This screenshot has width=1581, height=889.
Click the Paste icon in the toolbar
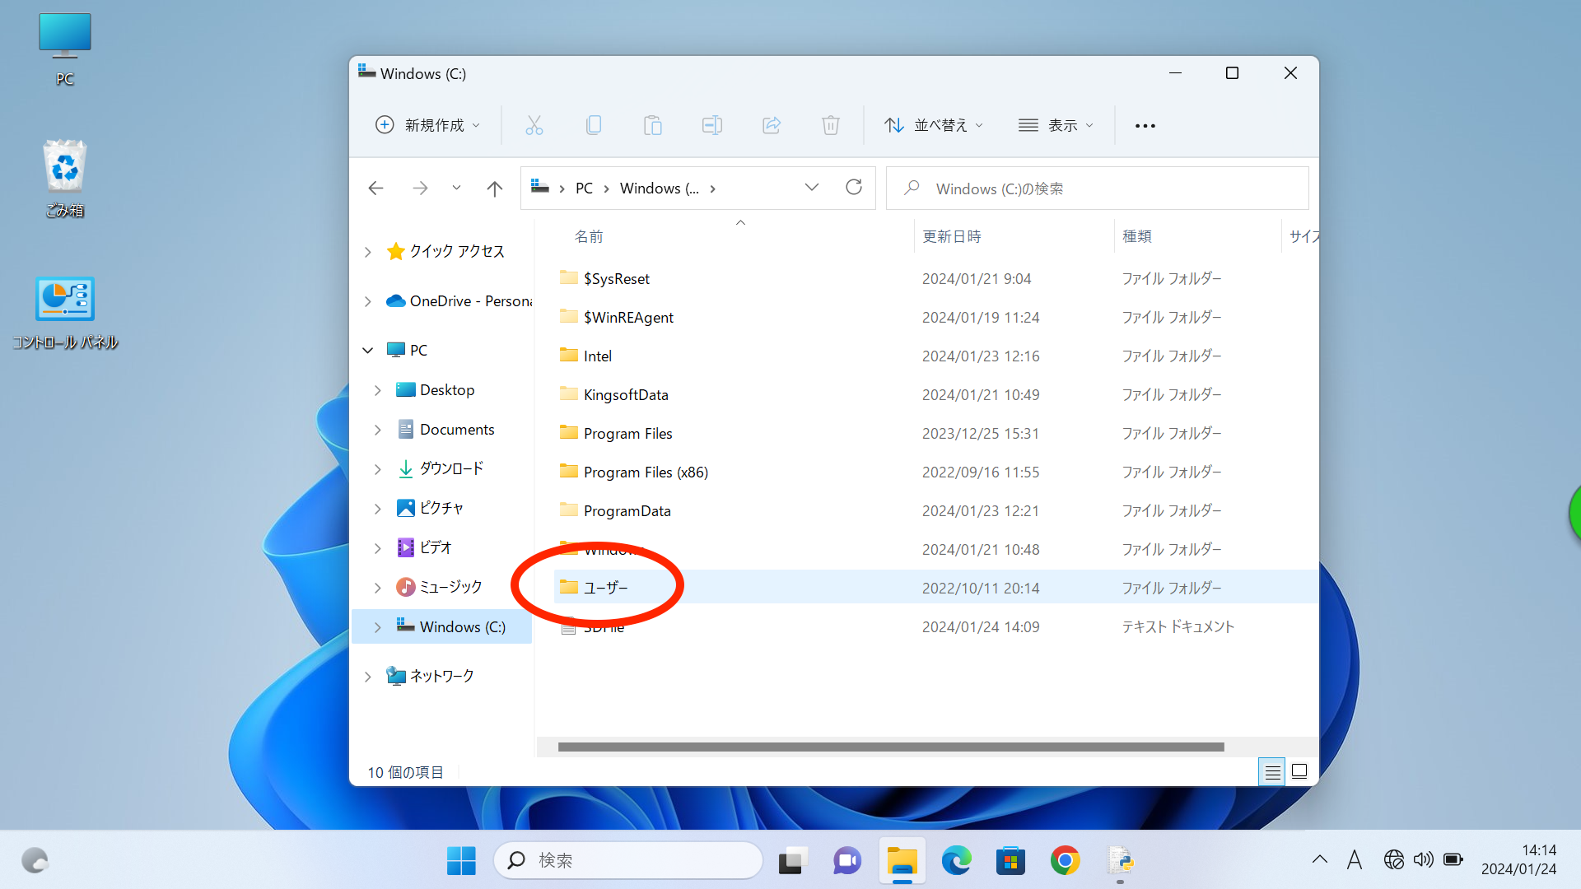pyautogui.click(x=652, y=124)
